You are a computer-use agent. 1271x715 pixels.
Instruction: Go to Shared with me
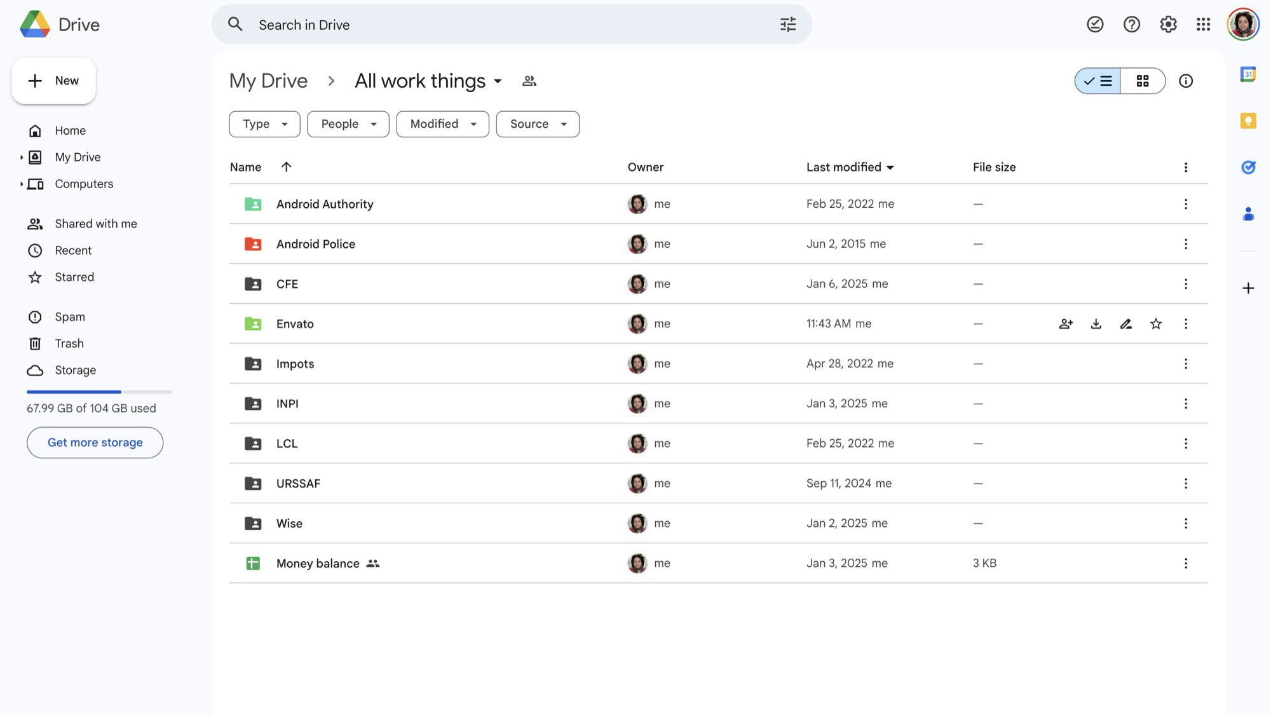tap(95, 224)
